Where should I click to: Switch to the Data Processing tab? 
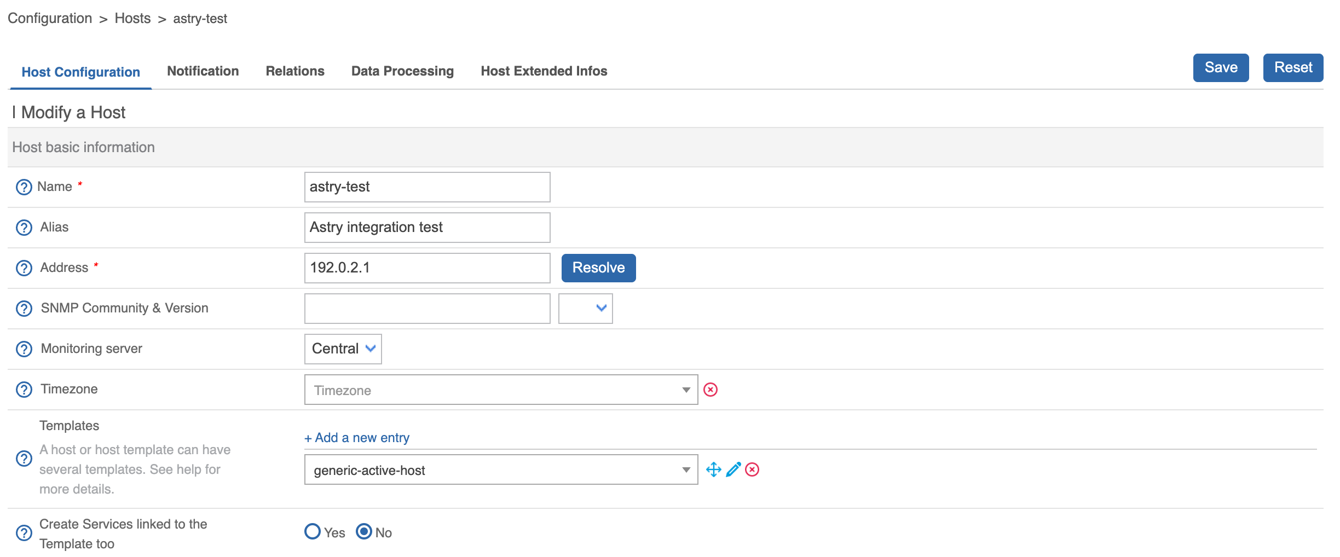click(403, 71)
